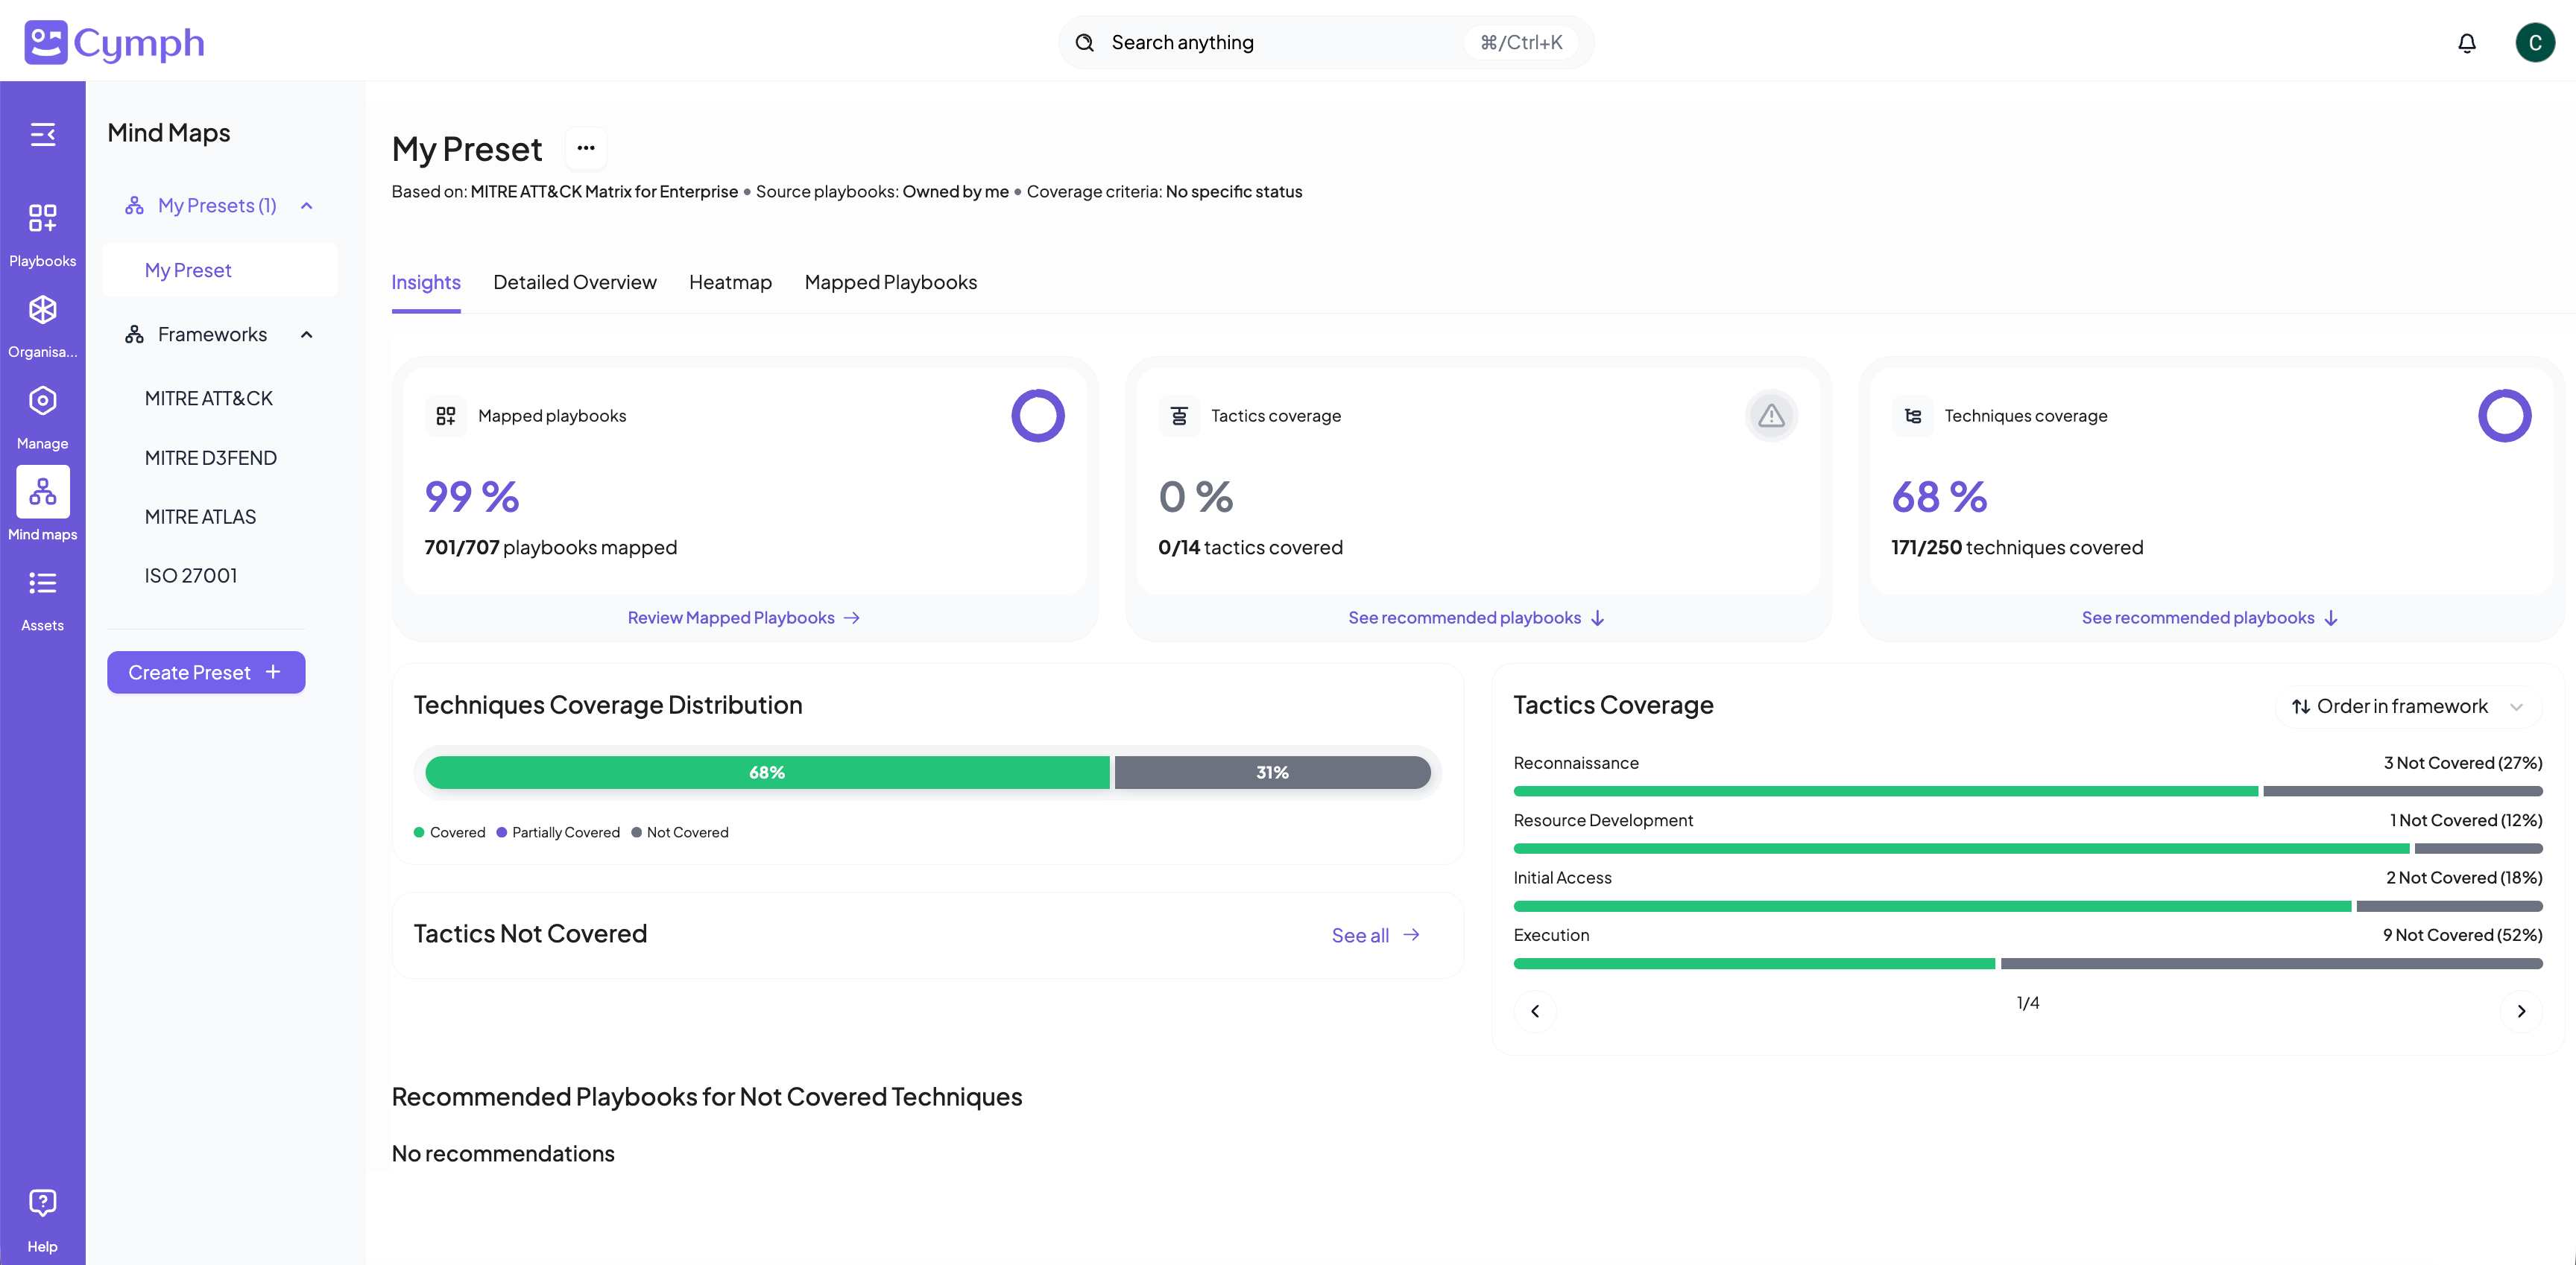Viewport: 2576px width, 1265px height.
Task: Collapse the sidebar using the top icon
Action: click(x=43, y=134)
